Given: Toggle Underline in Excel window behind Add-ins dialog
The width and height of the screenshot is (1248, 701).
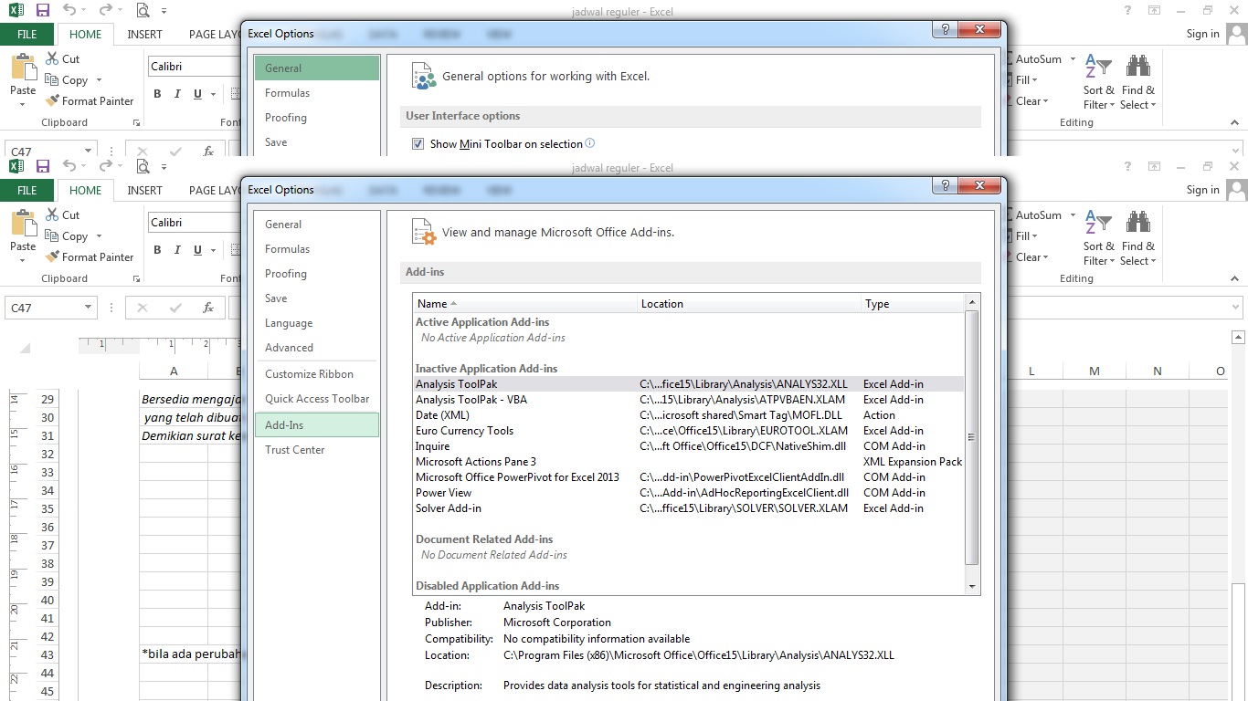Looking at the screenshot, I should (x=198, y=250).
